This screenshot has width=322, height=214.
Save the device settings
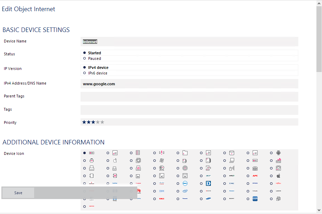point(18,193)
